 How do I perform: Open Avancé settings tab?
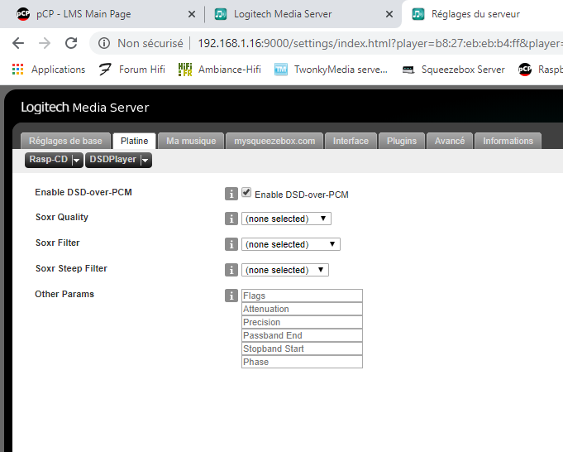(450, 141)
